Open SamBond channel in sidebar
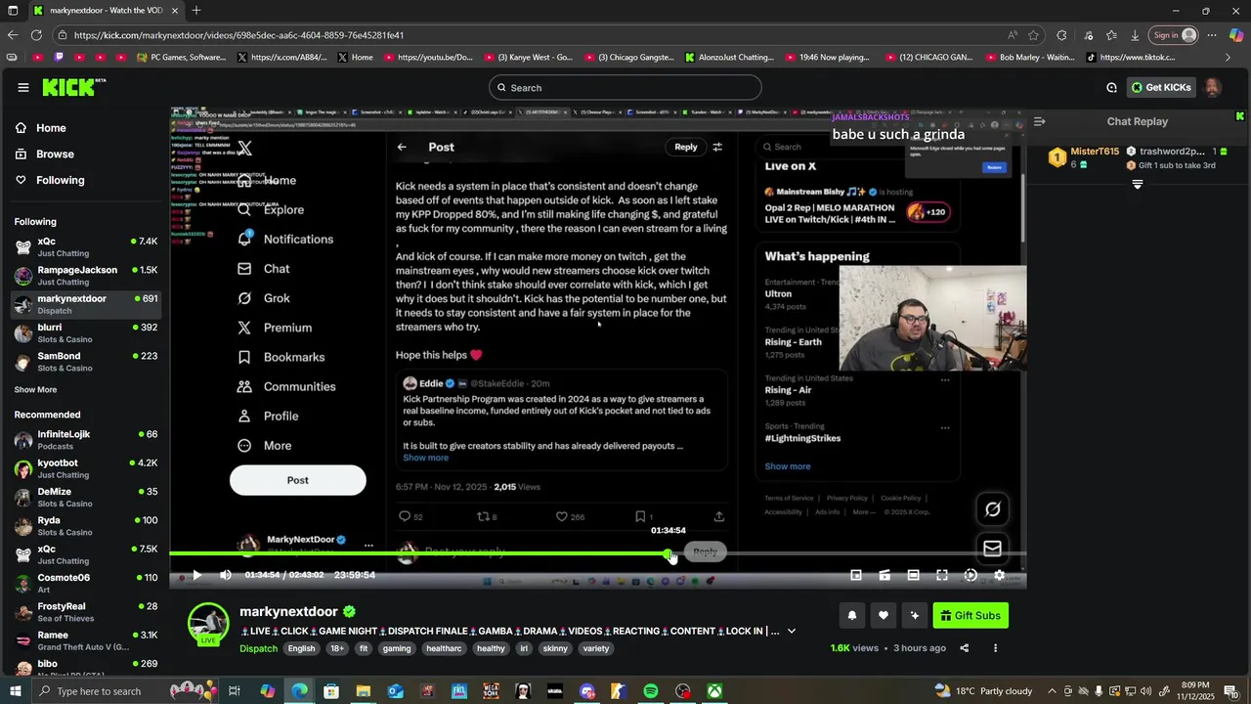Image resolution: width=1251 pixels, height=704 pixels. point(86,362)
